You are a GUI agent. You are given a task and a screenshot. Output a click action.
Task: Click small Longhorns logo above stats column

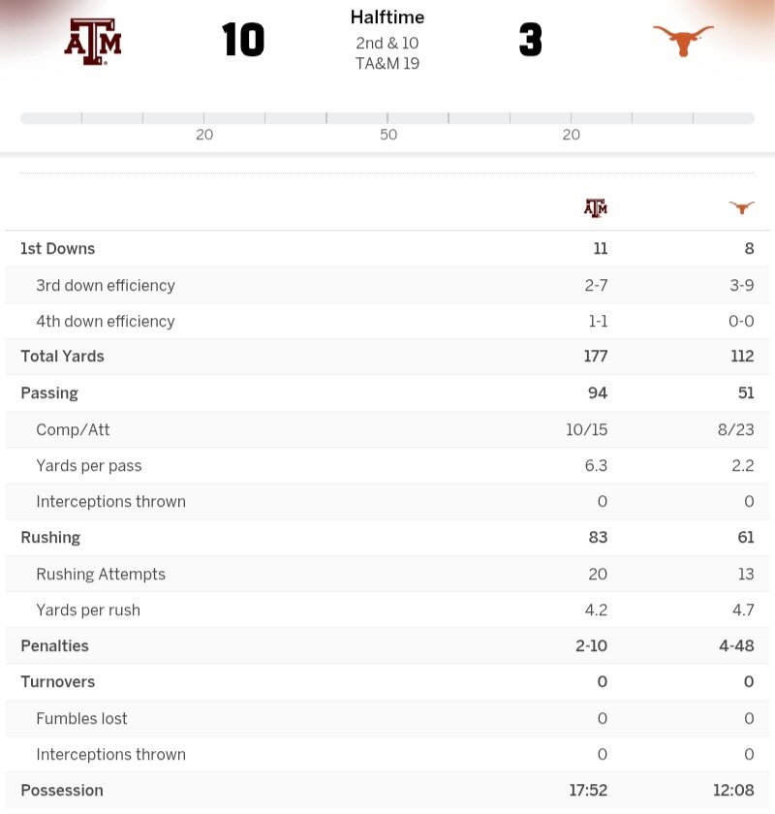[741, 207]
